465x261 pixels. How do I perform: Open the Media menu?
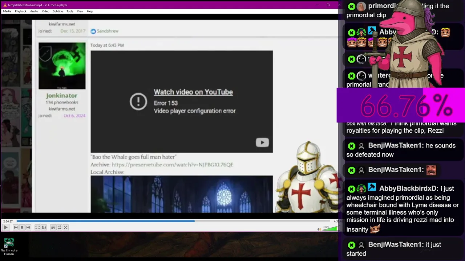click(7, 11)
